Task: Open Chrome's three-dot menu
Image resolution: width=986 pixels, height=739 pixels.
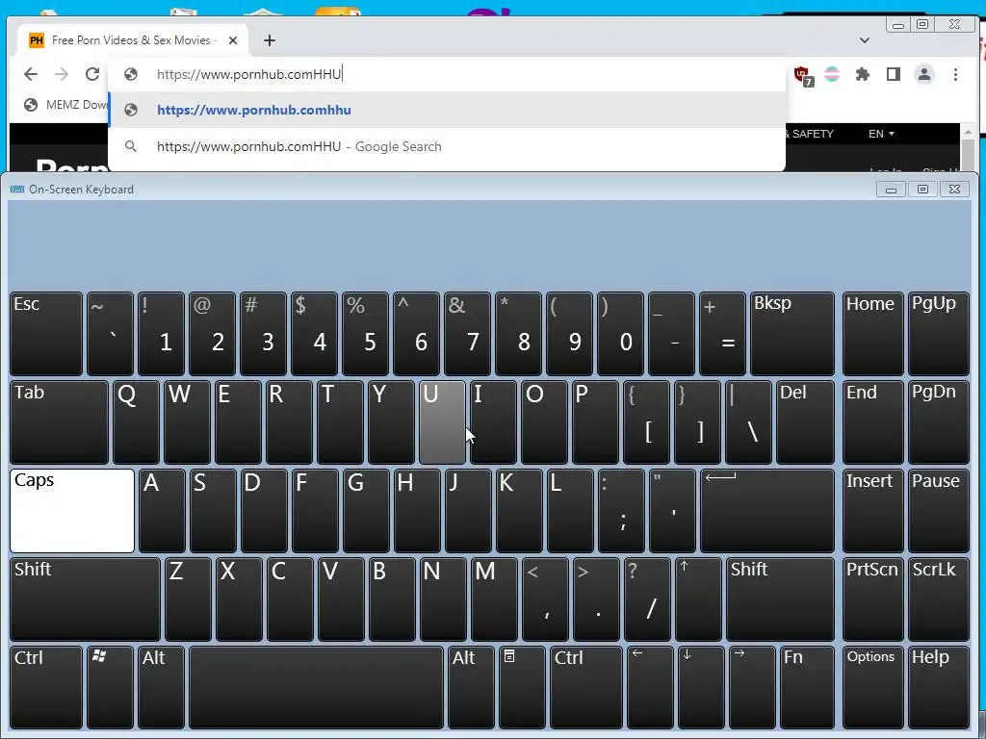Action: coord(955,74)
